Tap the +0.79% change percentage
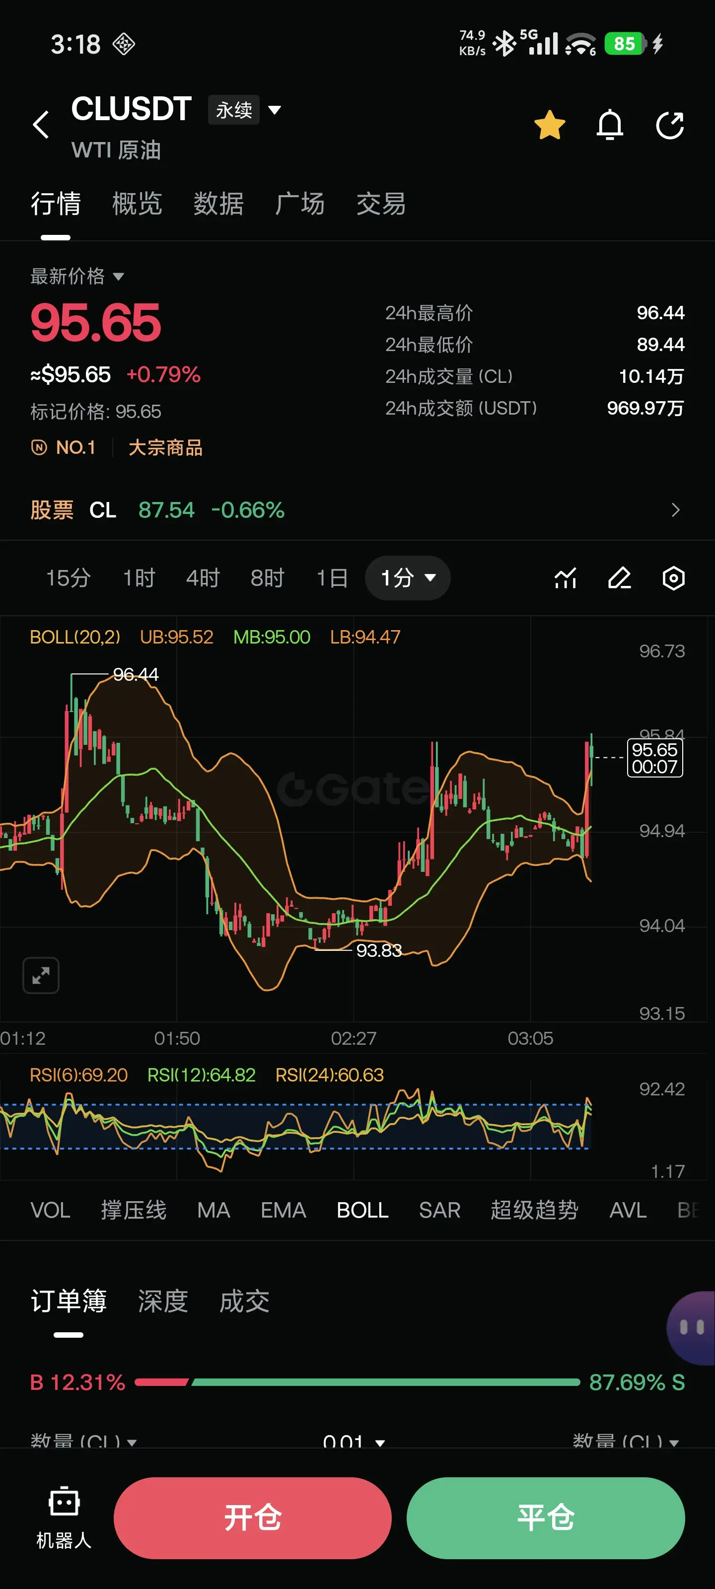 click(163, 374)
